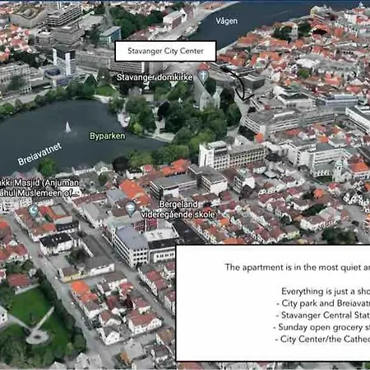Click the Stavanger domkirke church pin icon
The width and height of the screenshot is (370, 370).
pyautogui.click(x=203, y=76)
